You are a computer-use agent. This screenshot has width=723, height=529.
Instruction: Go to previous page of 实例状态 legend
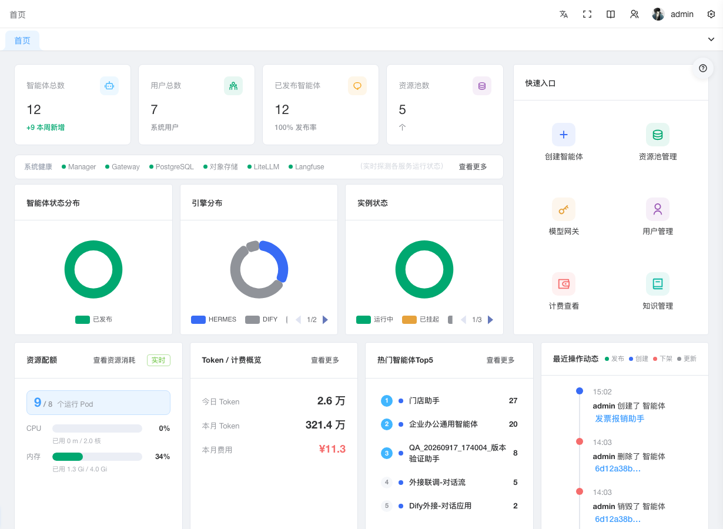463,320
